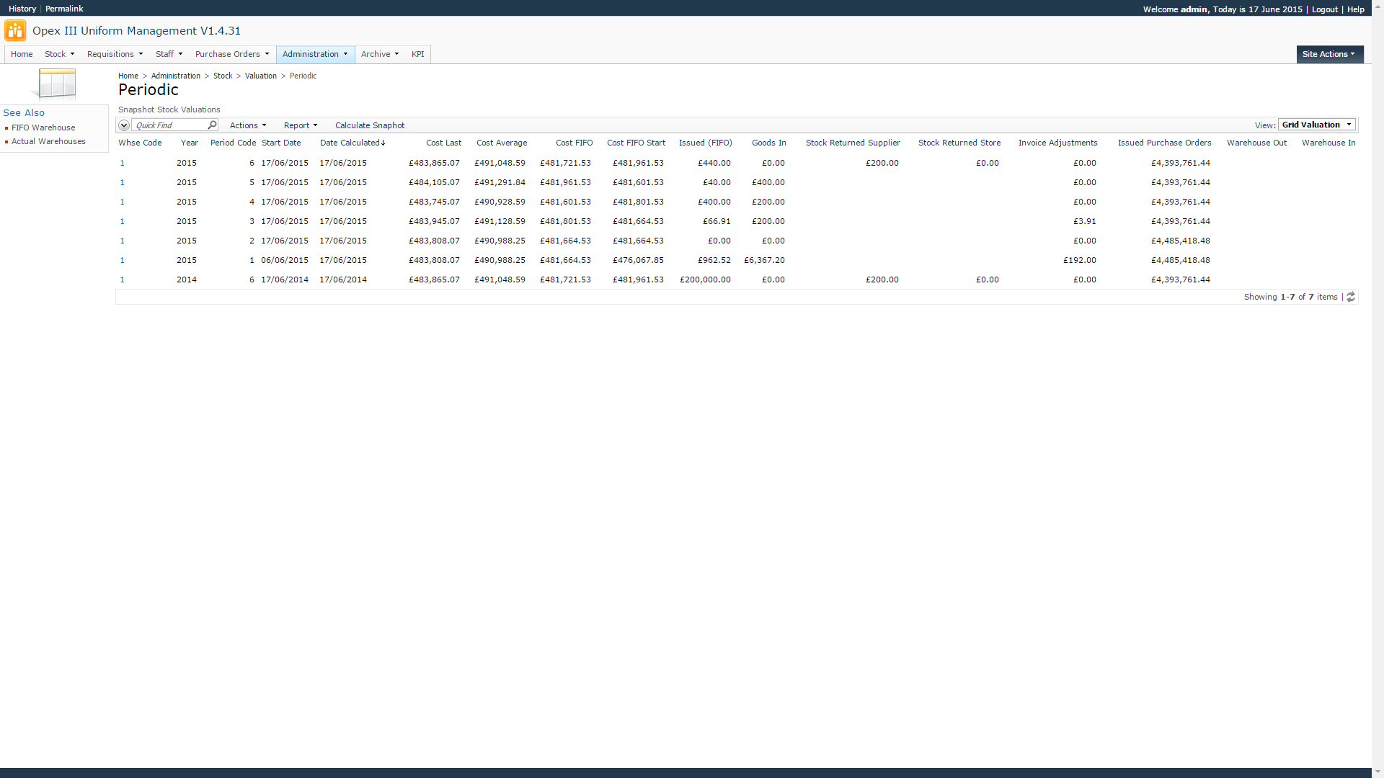Click the Logout link
The height and width of the screenshot is (778, 1384).
(x=1324, y=9)
